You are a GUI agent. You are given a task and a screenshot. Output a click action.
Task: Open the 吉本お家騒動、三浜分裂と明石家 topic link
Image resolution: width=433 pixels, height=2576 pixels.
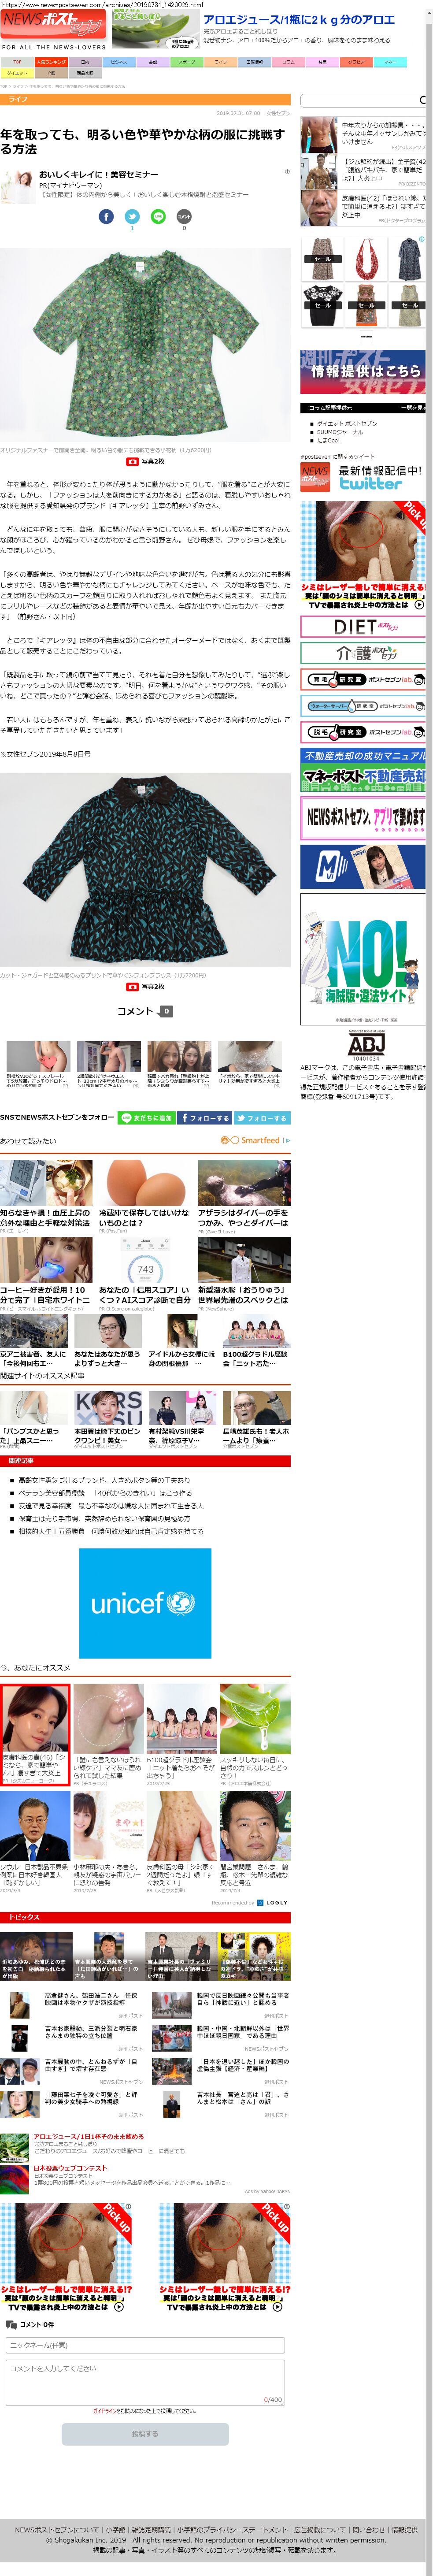tap(91, 2033)
